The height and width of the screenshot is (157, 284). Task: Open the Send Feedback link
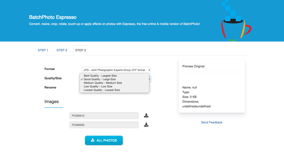[x=212, y=122]
